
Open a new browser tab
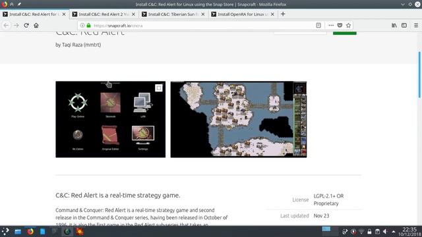click(283, 14)
